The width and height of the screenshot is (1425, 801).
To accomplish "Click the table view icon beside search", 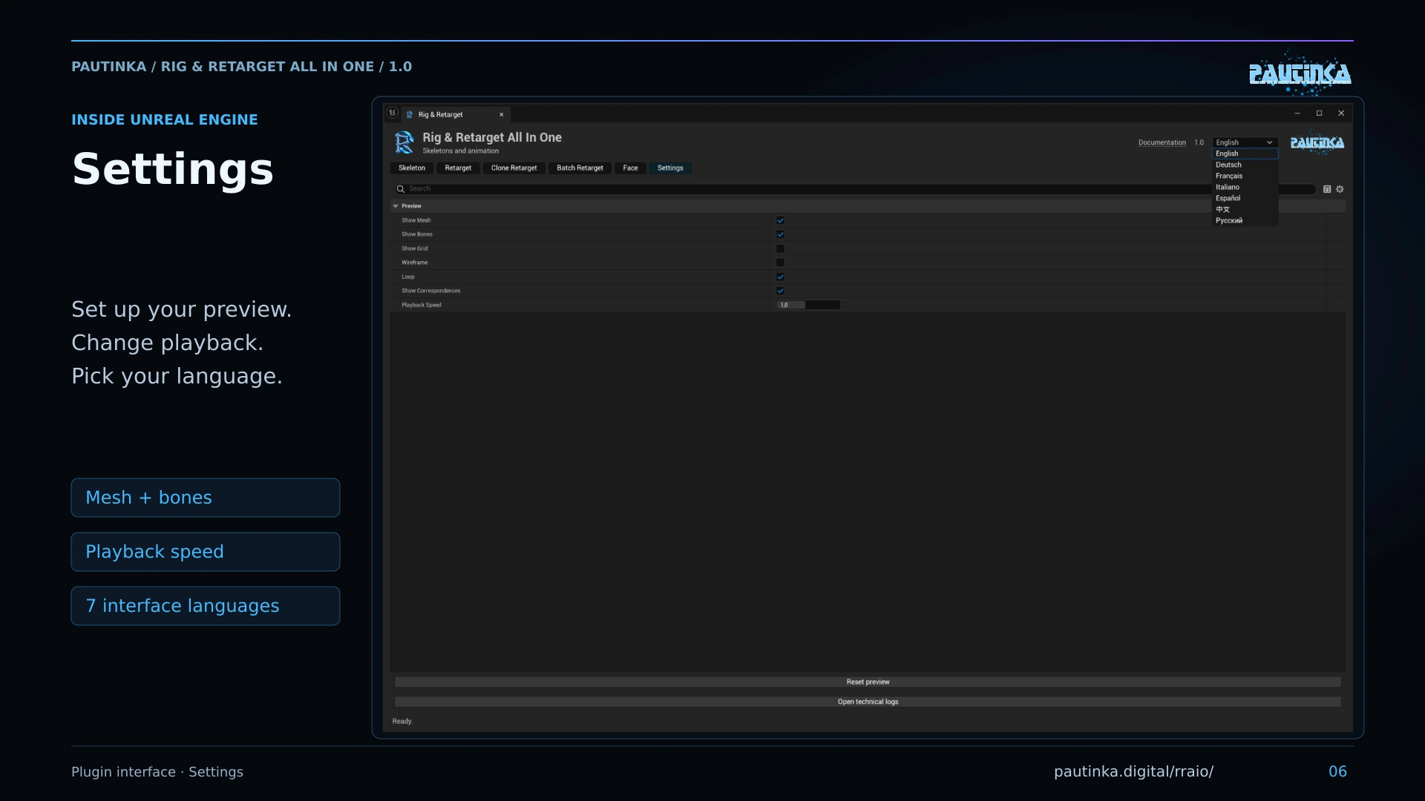I will 1327,189.
